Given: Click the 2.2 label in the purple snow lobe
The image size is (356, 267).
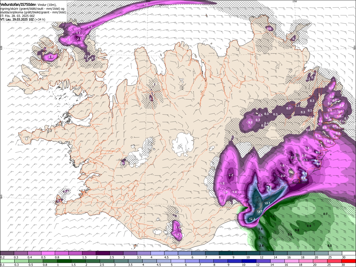Looking at the screenshot, I should click(231, 175).
